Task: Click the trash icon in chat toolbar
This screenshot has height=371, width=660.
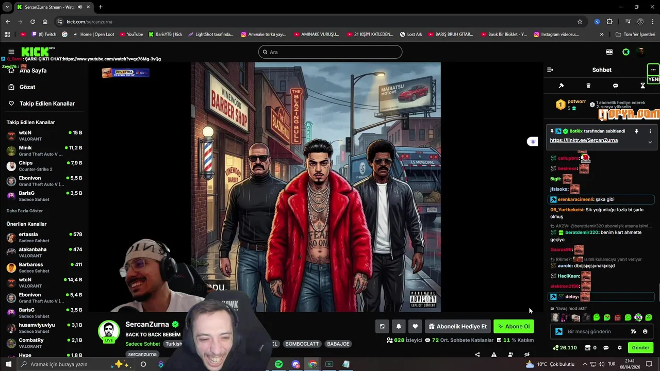Action: (x=588, y=86)
